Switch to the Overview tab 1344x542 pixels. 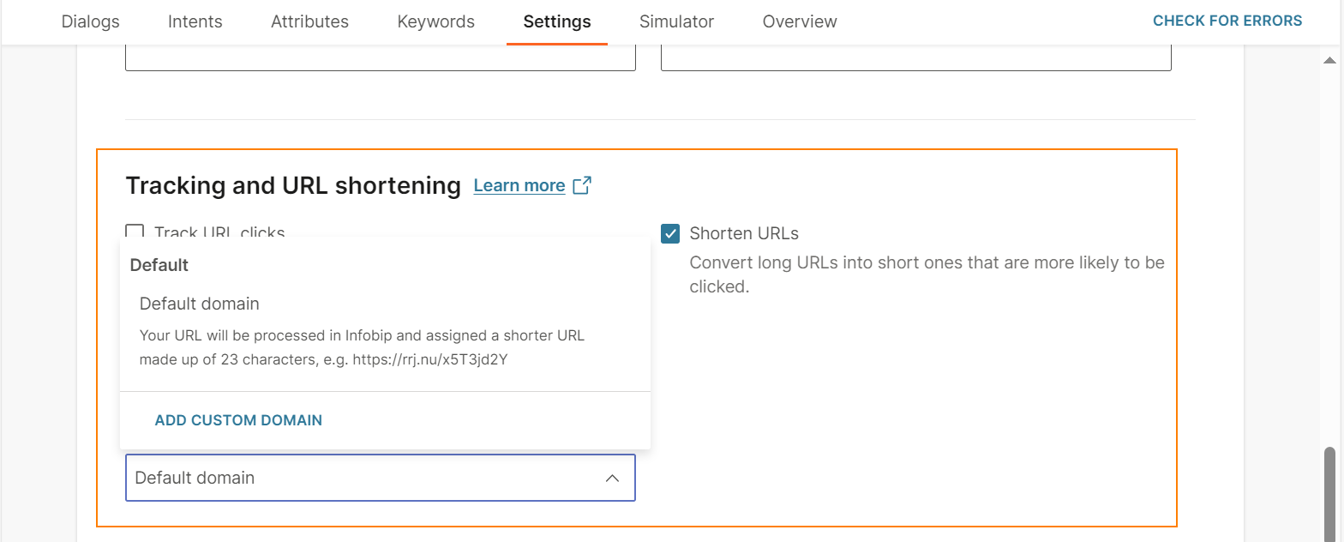799,21
